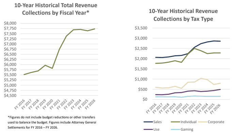Click the Corporate legend color line
232x133 pixels.
click(203, 122)
